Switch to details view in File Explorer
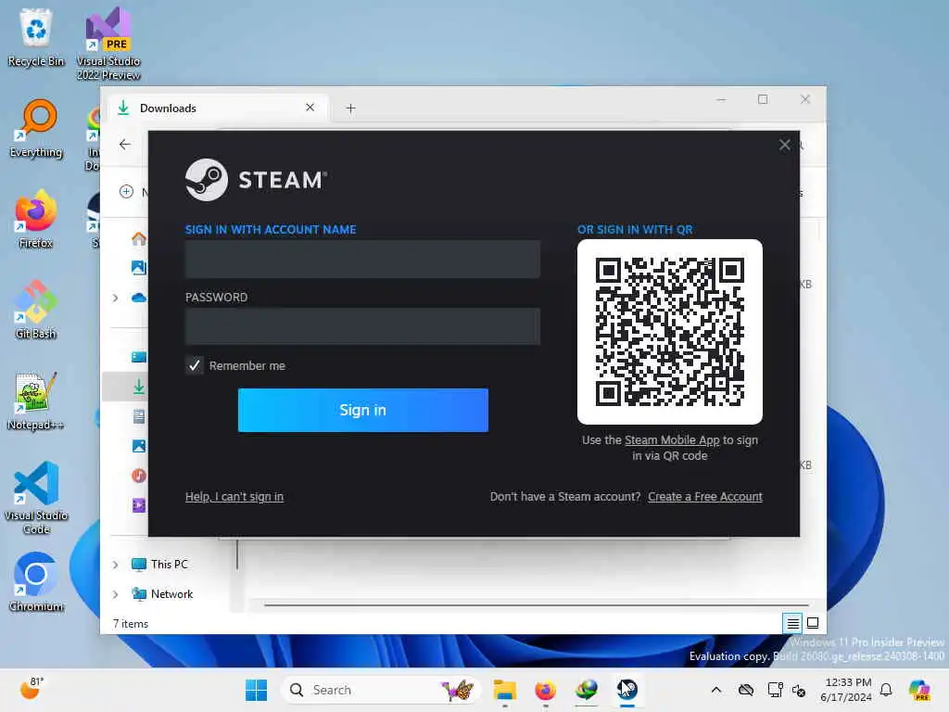 pos(792,623)
